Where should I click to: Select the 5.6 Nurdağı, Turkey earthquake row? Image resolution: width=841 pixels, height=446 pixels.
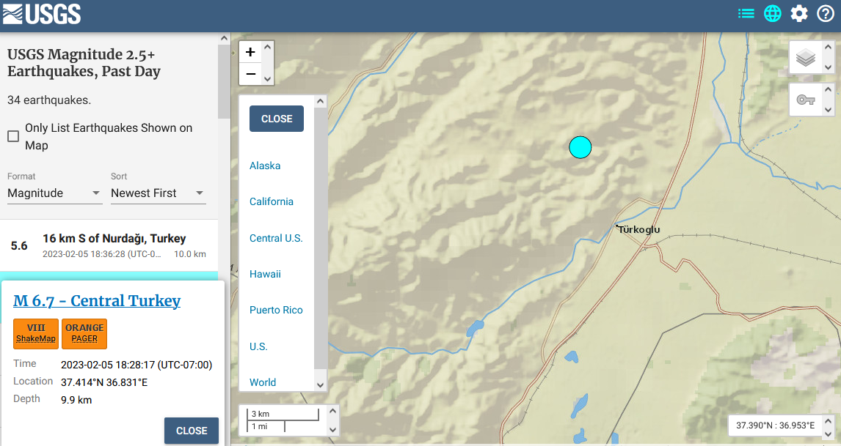point(109,246)
